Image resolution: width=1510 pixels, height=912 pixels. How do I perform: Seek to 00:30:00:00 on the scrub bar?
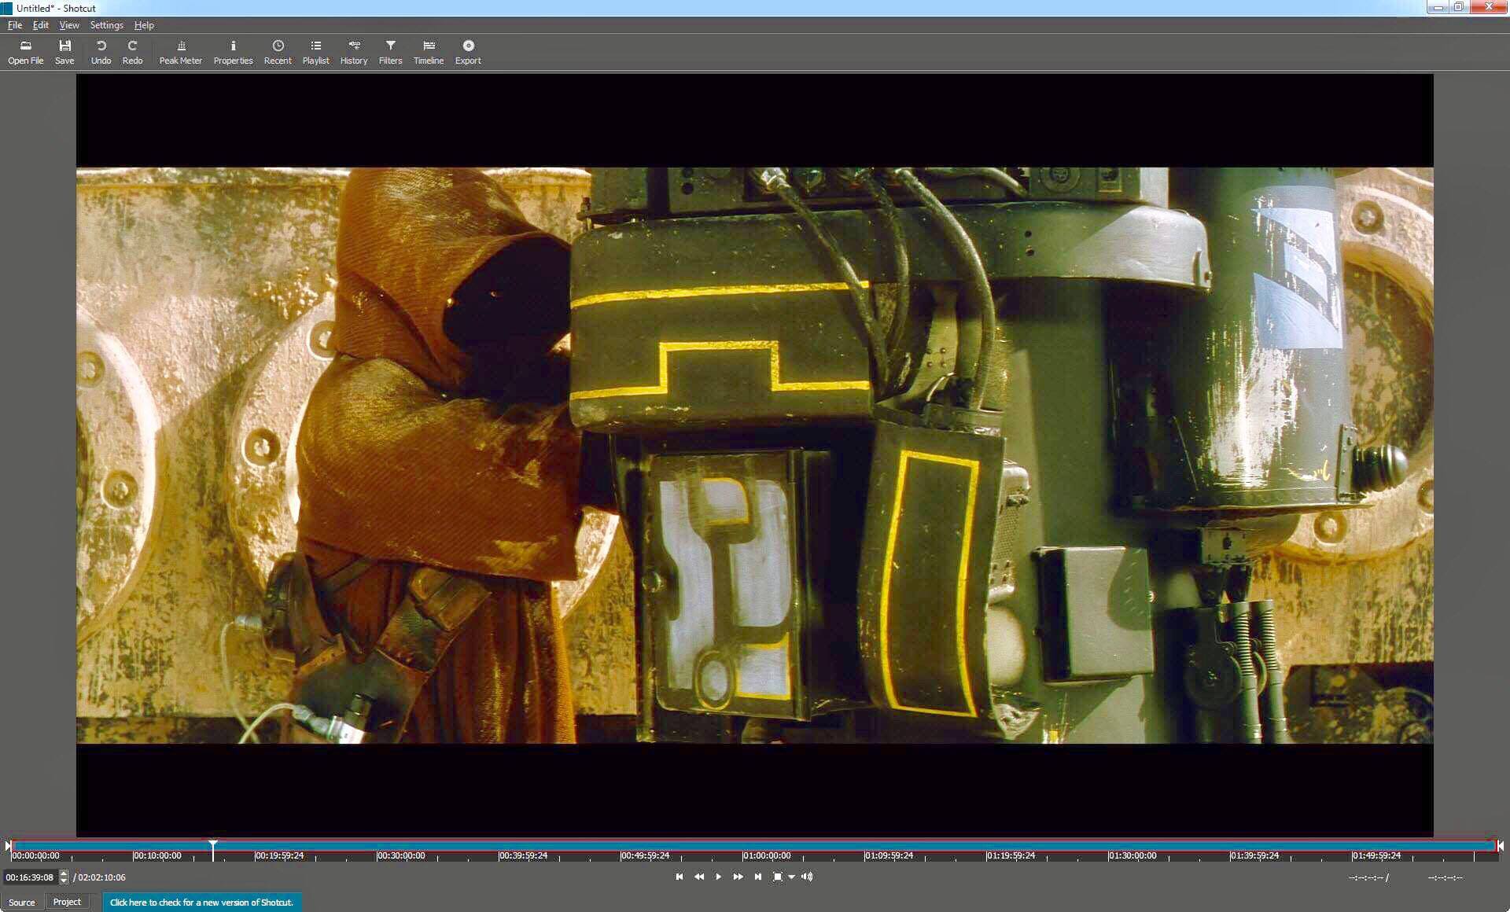pos(401,855)
